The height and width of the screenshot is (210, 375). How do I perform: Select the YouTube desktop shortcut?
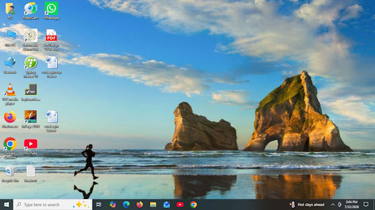tap(31, 147)
